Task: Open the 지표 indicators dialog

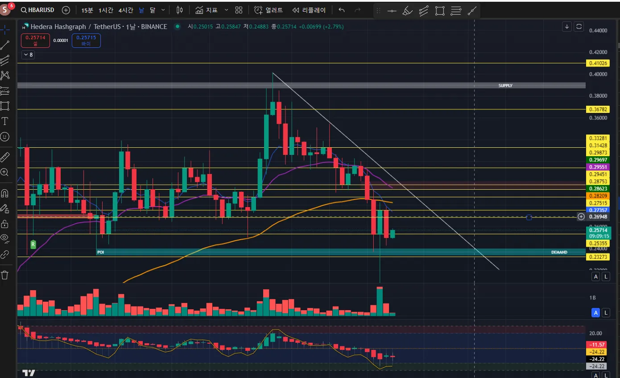Action: [x=207, y=10]
